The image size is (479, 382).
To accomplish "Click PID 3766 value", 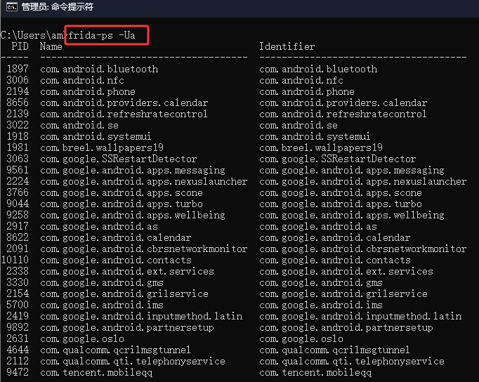I will coord(18,192).
